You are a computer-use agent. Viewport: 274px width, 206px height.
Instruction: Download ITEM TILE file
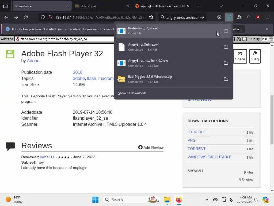click(197, 132)
